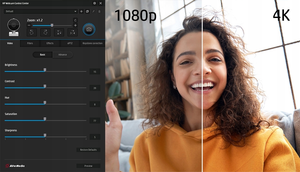Image resolution: width=300 pixels, height=172 pixels.
Task: Switch to Basic mode
Action: pyautogui.click(x=43, y=55)
